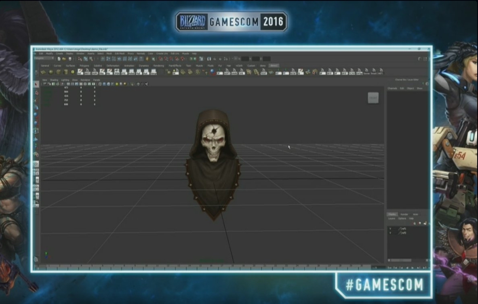
Task: Click the Save Scene icon
Action: click(x=70, y=59)
